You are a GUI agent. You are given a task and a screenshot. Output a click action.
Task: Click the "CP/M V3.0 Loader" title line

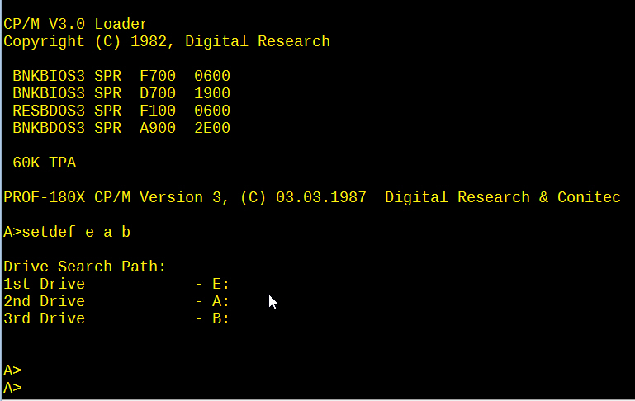(x=76, y=25)
